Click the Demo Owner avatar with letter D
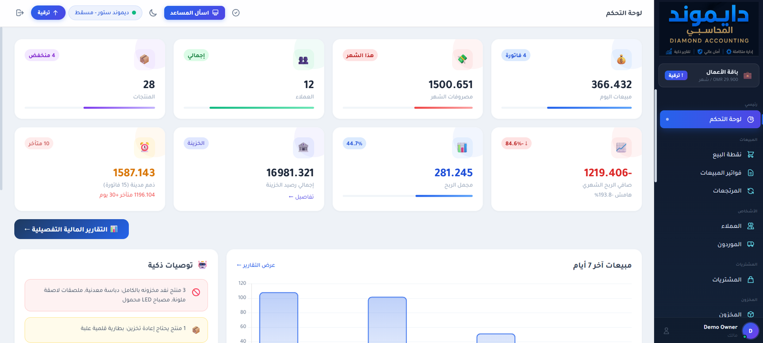 tap(750, 331)
